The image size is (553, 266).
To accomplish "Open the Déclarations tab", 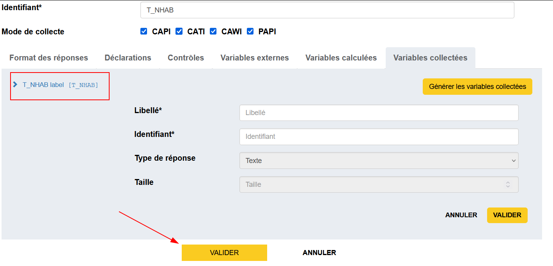I will coord(128,58).
